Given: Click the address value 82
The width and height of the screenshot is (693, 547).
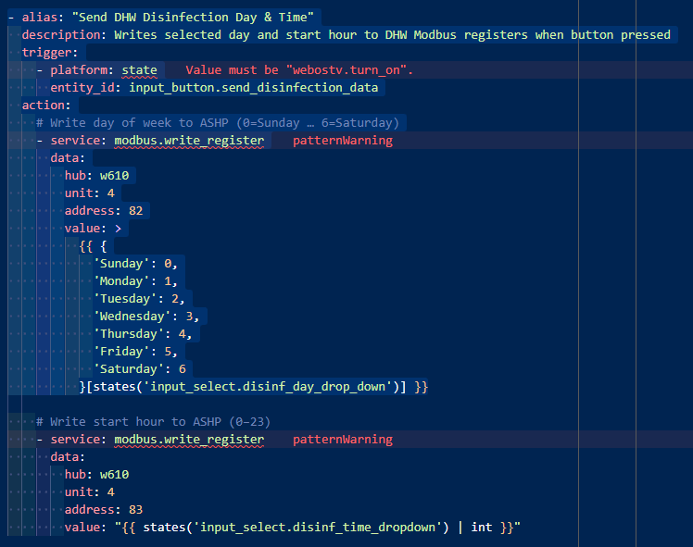Looking at the screenshot, I should point(135,211).
